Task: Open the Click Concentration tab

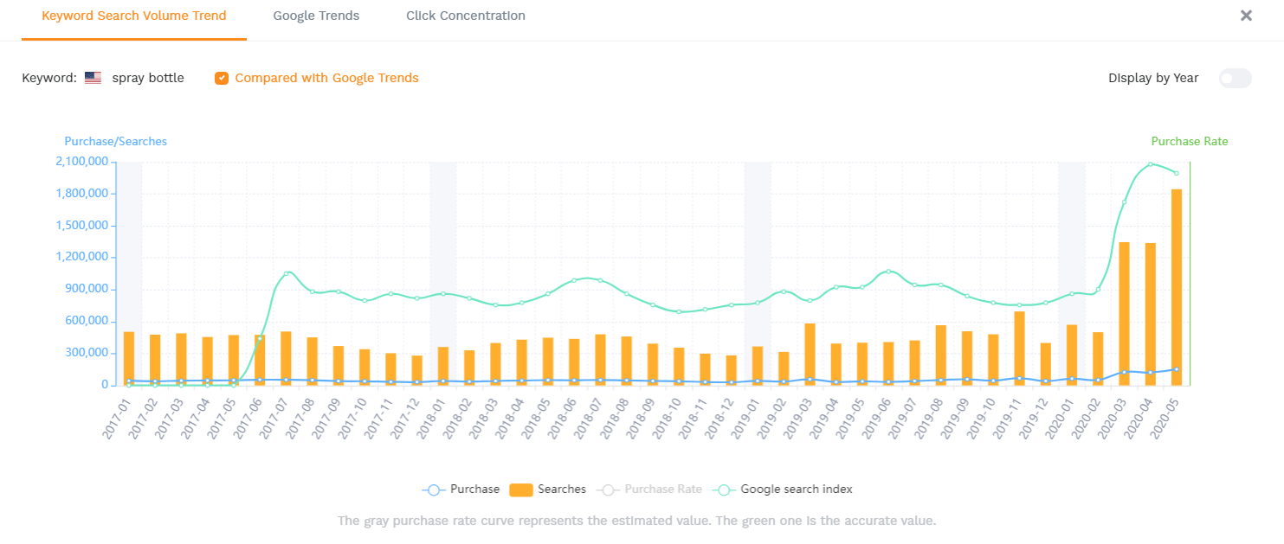Action: pos(465,16)
